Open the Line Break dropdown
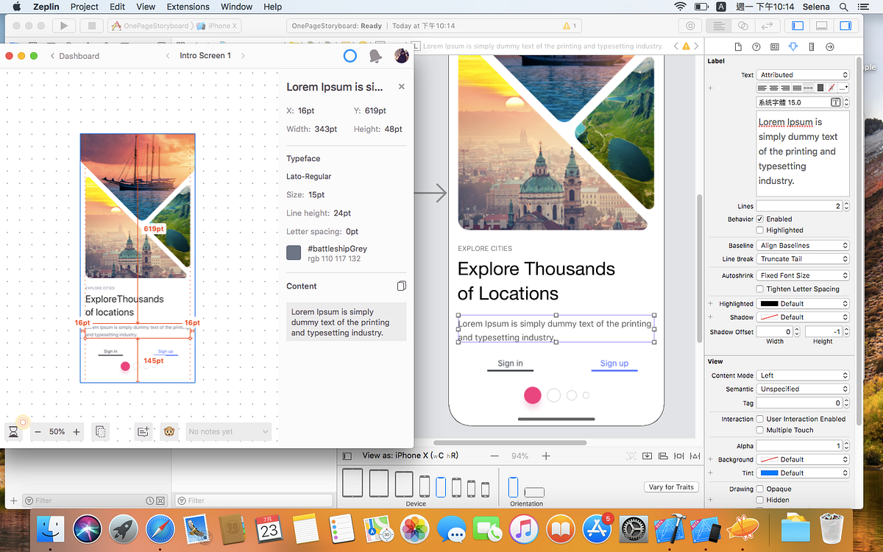This screenshot has width=883, height=552. pyautogui.click(x=803, y=259)
